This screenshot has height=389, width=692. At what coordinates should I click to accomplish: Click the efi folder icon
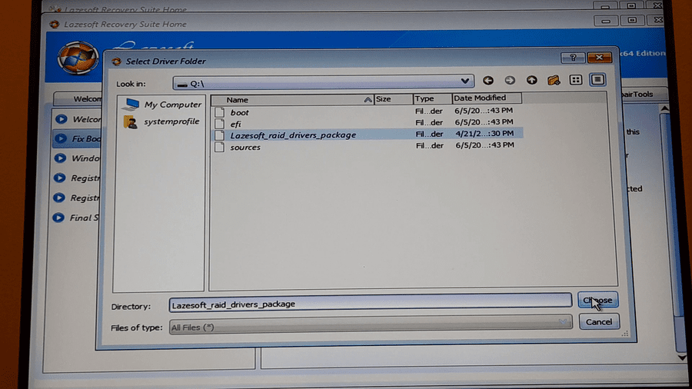pyautogui.click(x=219, y=124)
